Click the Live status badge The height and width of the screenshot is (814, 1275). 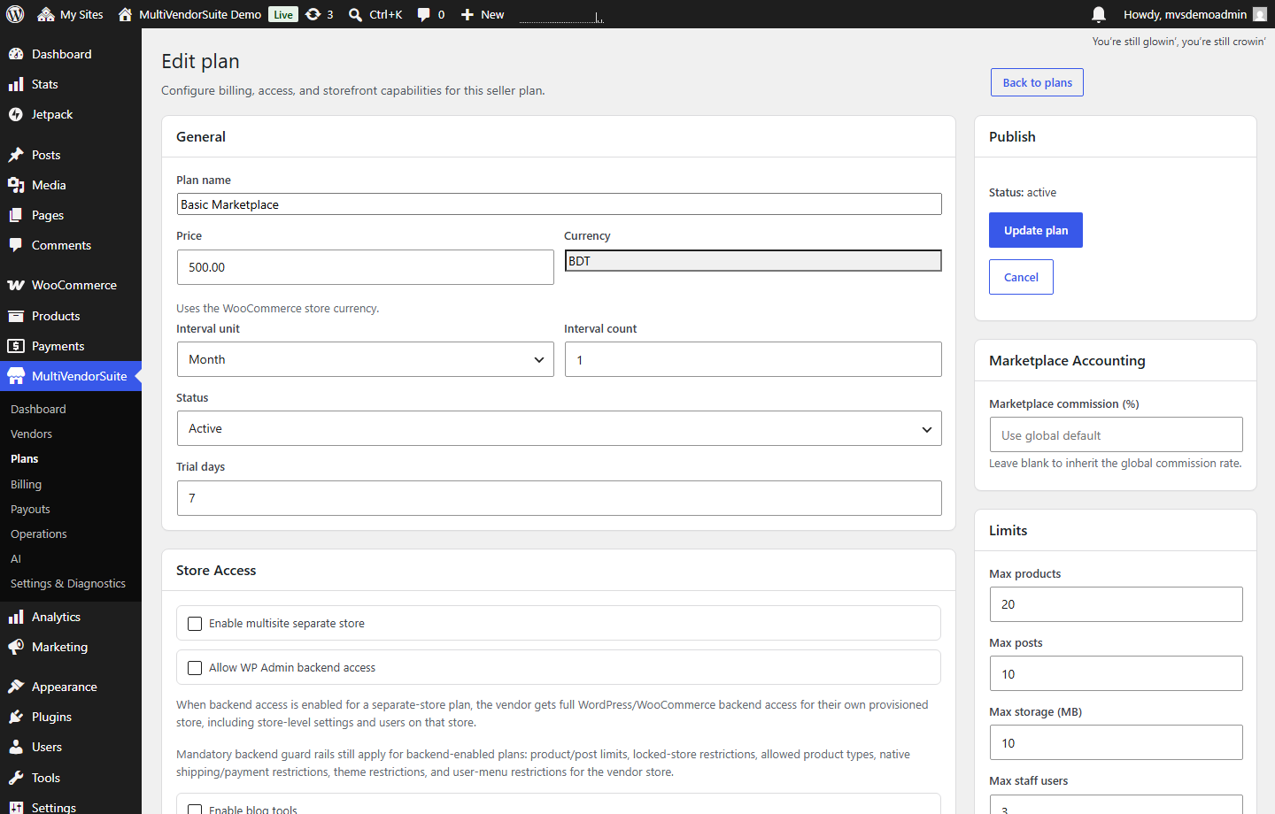click(x=283, y=14)
